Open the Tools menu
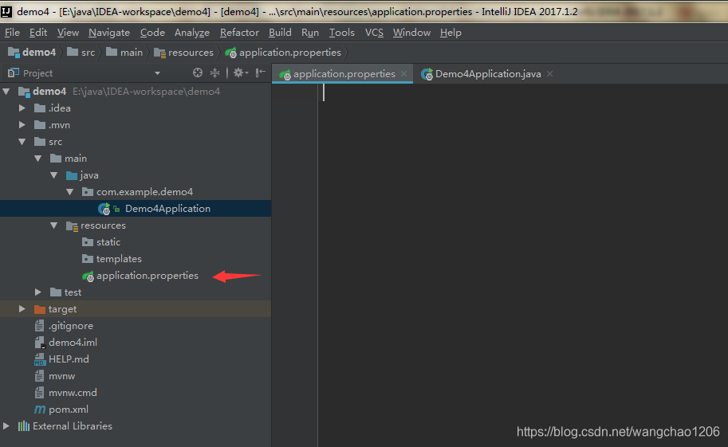728x447 pixels. [342, 33]
